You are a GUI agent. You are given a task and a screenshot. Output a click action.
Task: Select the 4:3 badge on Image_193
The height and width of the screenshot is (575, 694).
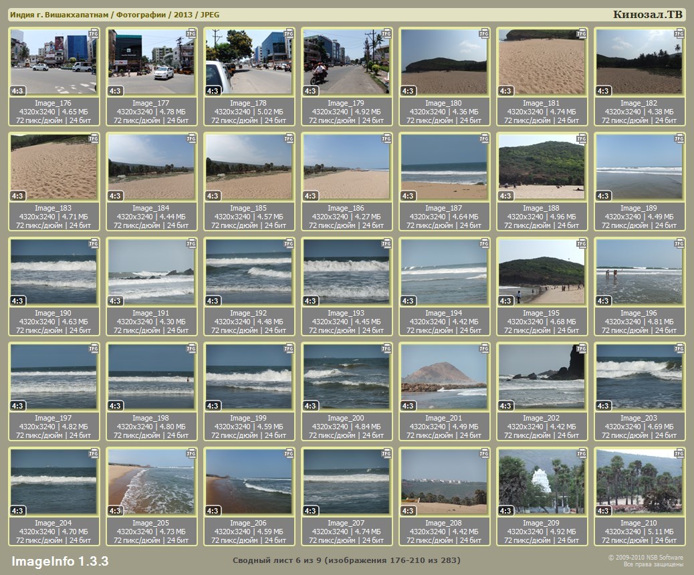point(310,301)
